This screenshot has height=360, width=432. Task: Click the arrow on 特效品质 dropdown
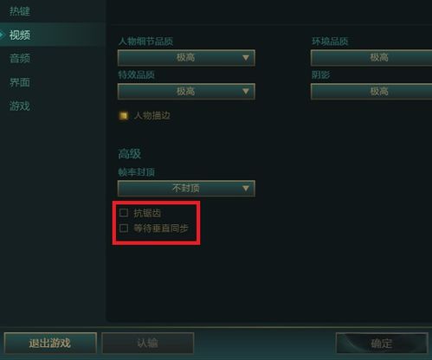pos(246,92)
